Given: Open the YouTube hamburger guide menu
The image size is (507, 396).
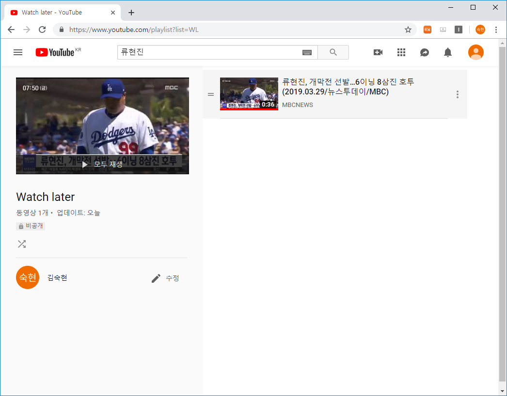Looking at the screenshot, I should pos(18,52).
